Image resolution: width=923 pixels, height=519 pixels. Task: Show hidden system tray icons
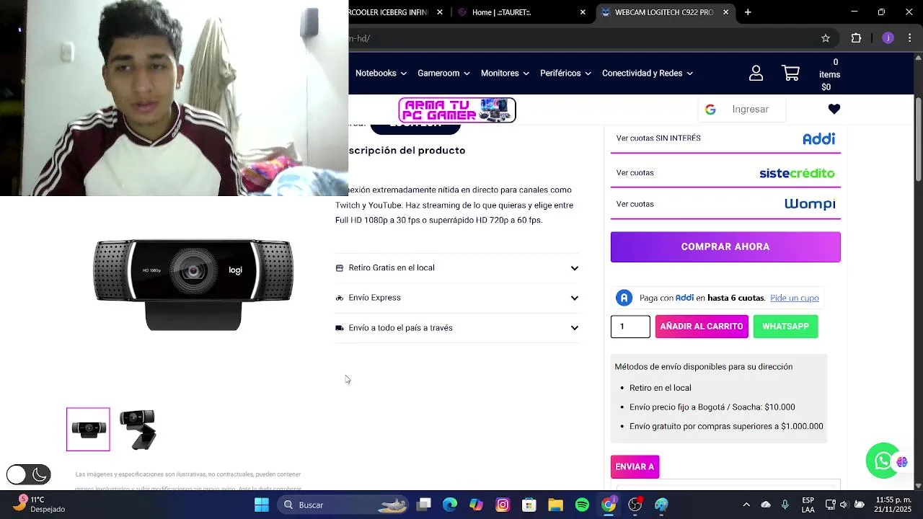click(x=746, y=505)
